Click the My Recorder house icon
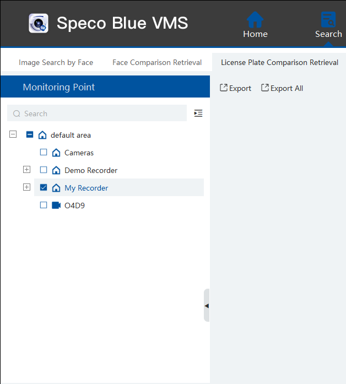Screen dimensions: 346x384 (56, 188)
